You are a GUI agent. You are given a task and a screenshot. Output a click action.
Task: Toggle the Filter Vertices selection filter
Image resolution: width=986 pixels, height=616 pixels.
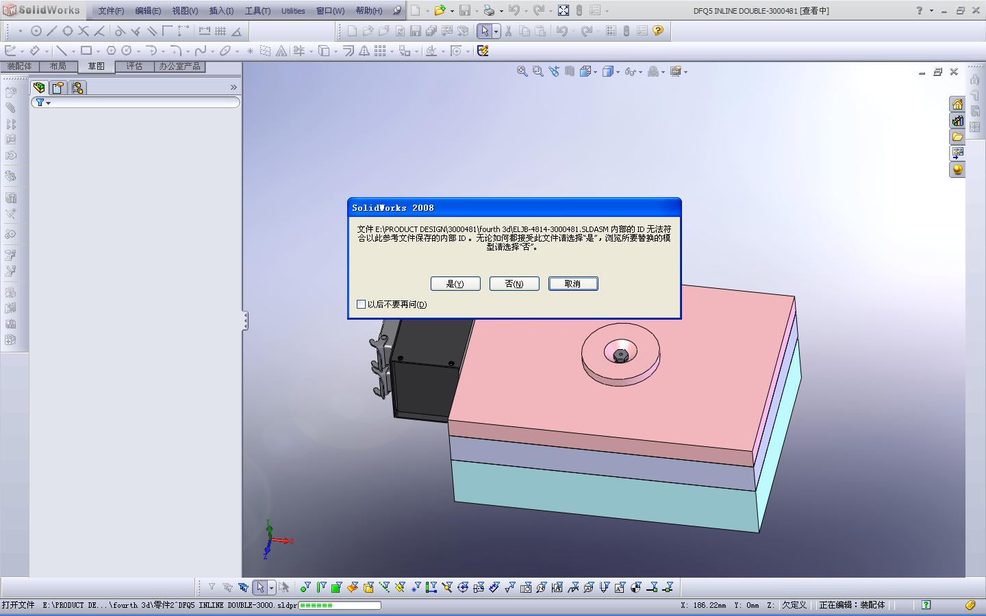pyautogui.click(x=305, y=587)
